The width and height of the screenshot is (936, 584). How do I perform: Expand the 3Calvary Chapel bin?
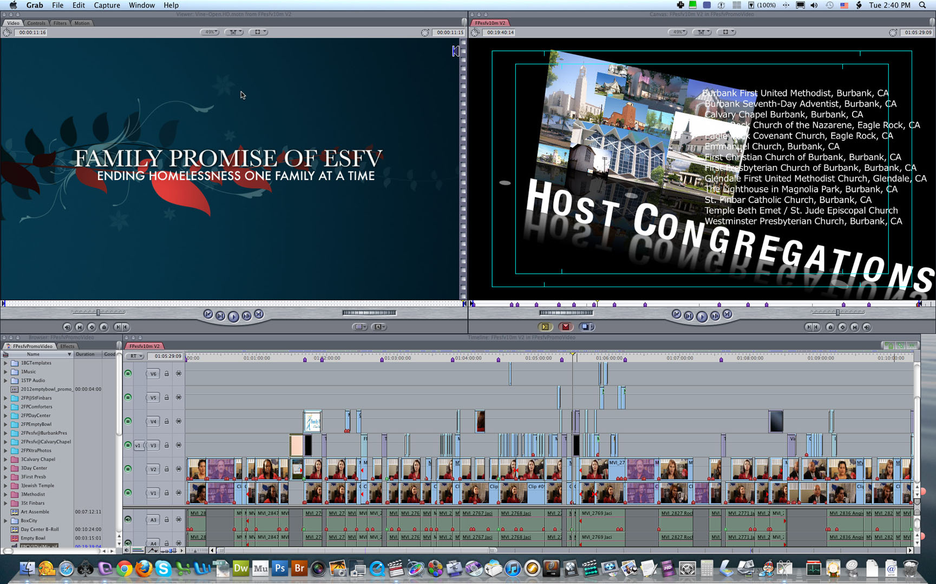pyautogui.click(x=6, y=460)
